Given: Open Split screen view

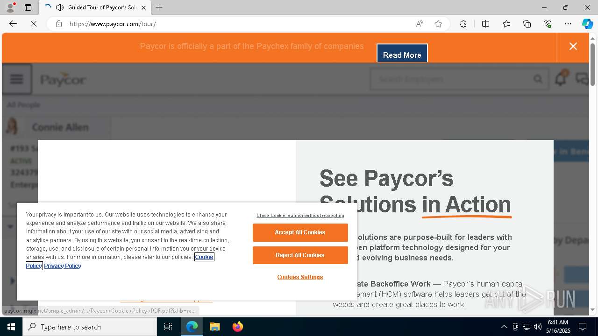Looking at the screenshot, I should (485, 24).
